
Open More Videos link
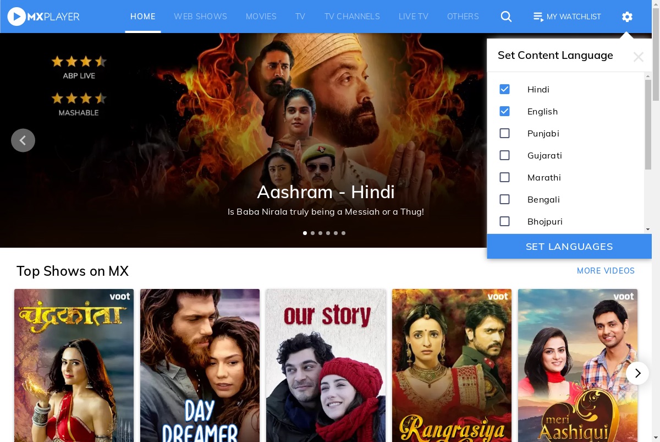(606, 271)
